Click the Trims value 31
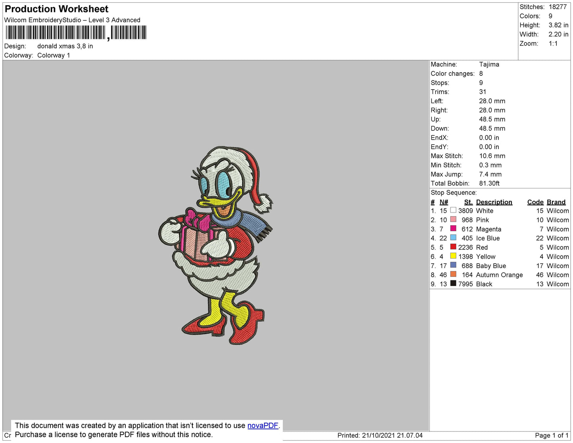 [483, 92]
